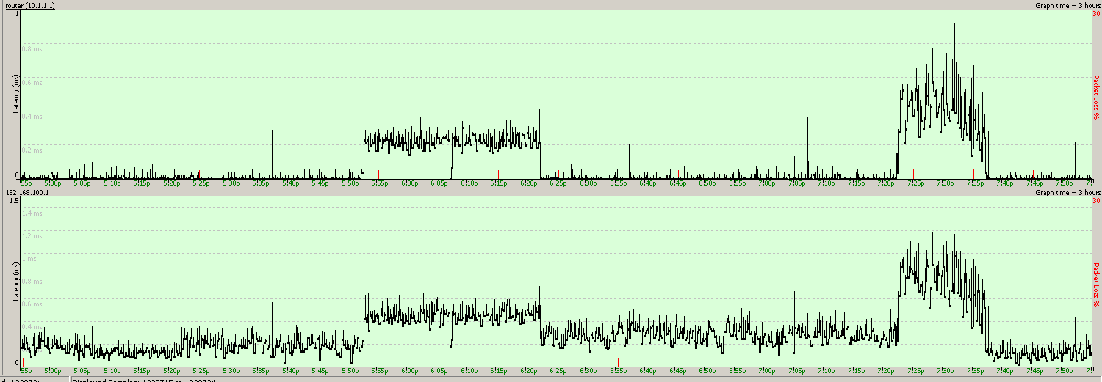Click the 5:30p time label on 192.168.100.1 graph
Screen dimensions: 1102x382
[231, 371]
